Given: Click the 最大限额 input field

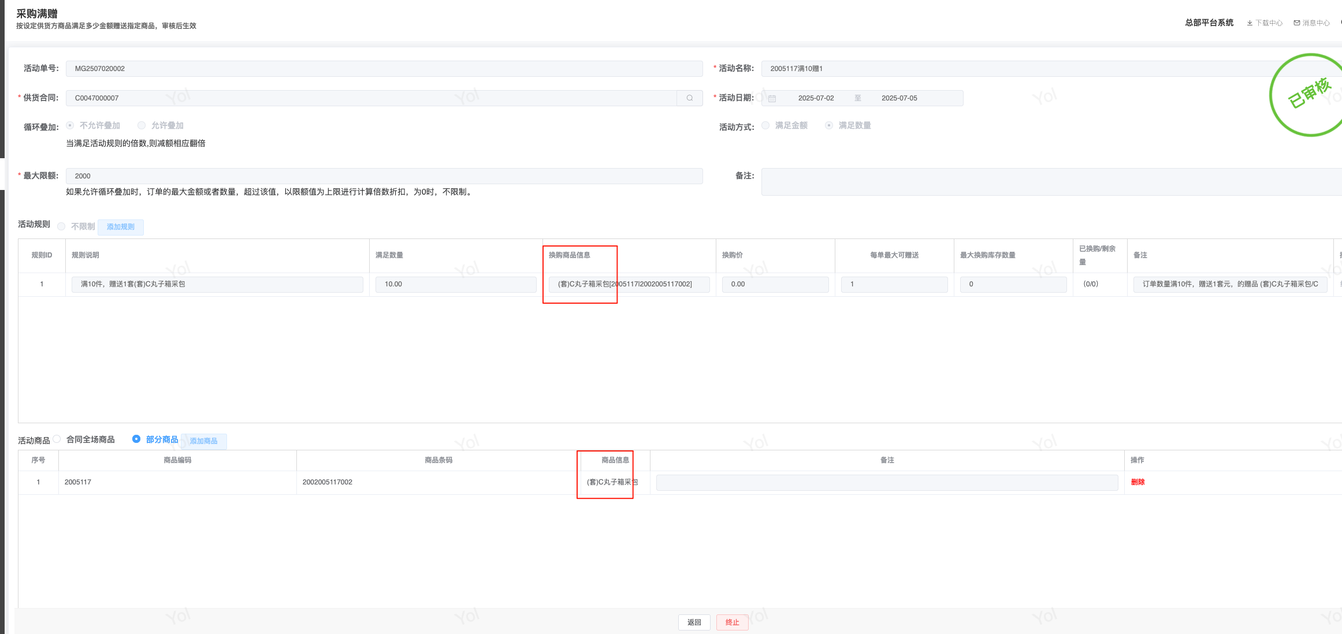Looking at the screenshot, I should pos(384,176).
